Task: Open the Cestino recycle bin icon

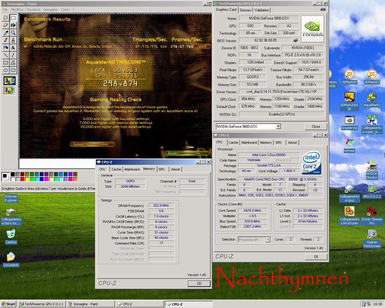Action: click(x=11, y=236)
